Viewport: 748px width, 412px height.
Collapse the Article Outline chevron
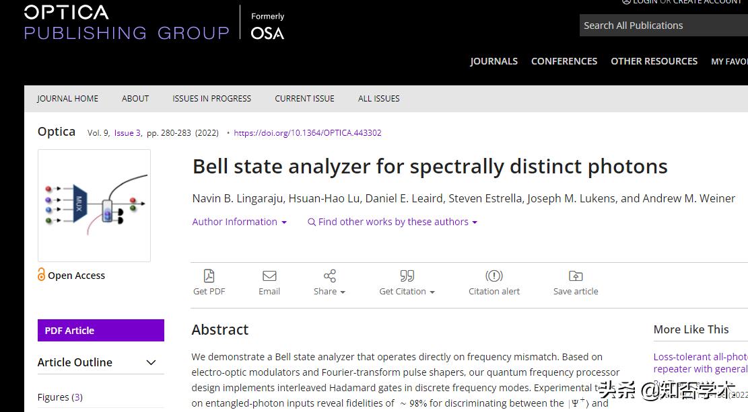(x=151, y=363)
